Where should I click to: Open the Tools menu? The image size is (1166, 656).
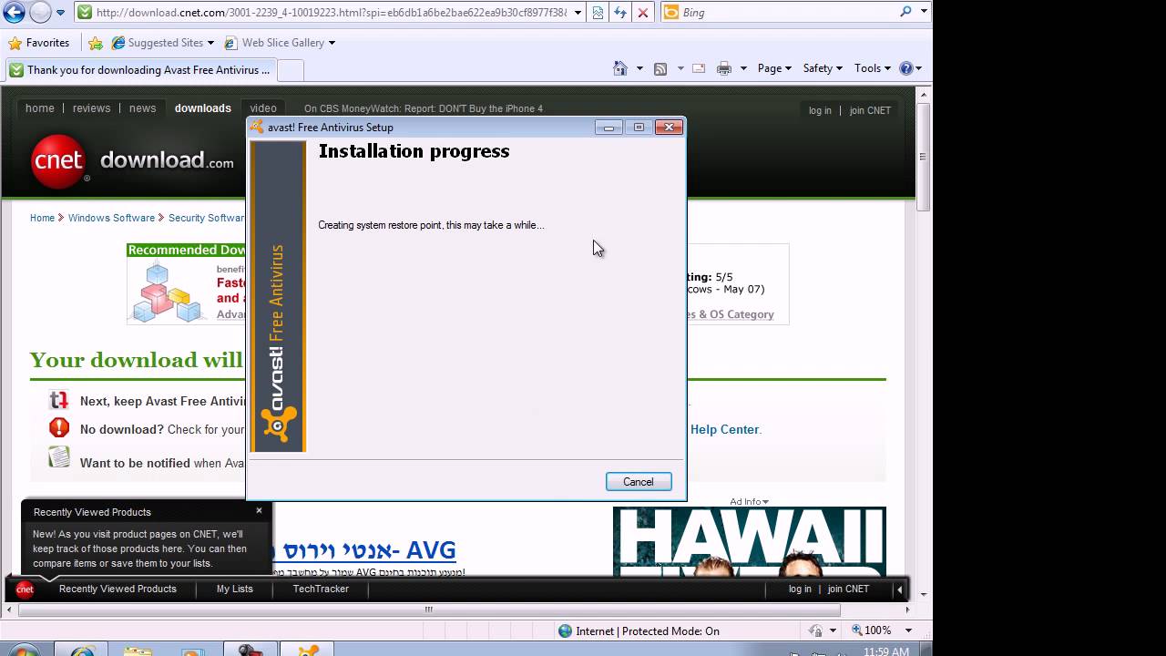click(x=872, y=68)
